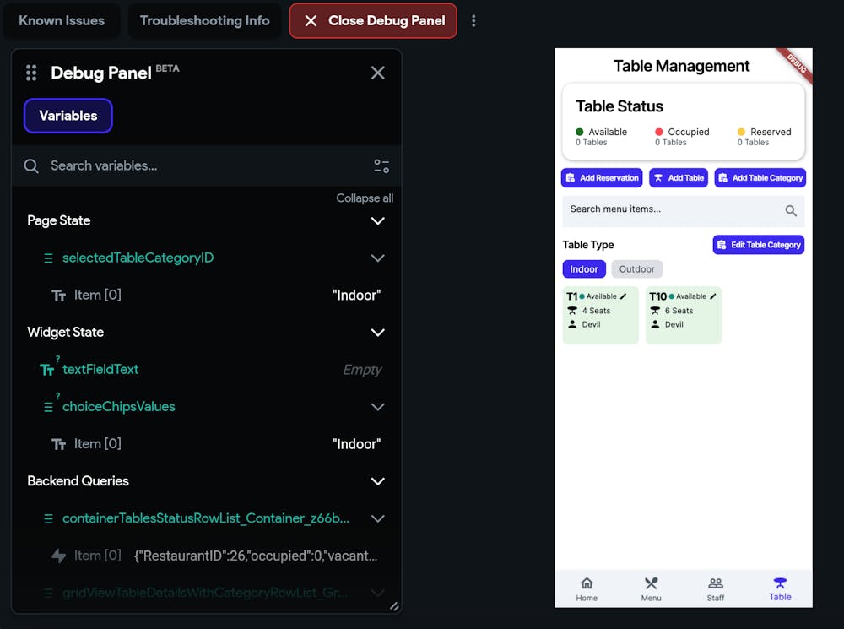Open the variables filter options icon
The height and width of the screenshot is (629, 844).
tap(381, 166)
